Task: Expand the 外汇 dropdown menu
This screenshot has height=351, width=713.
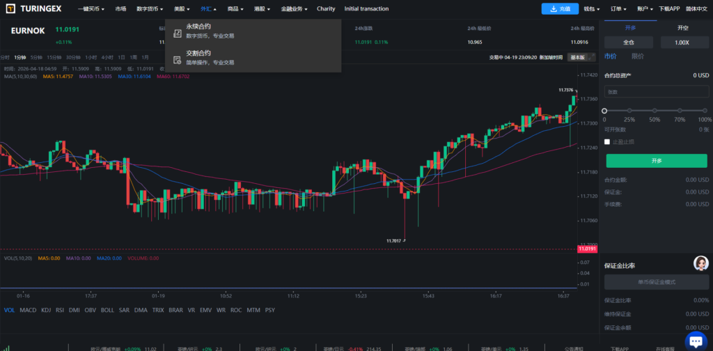Action: [207, 9]
